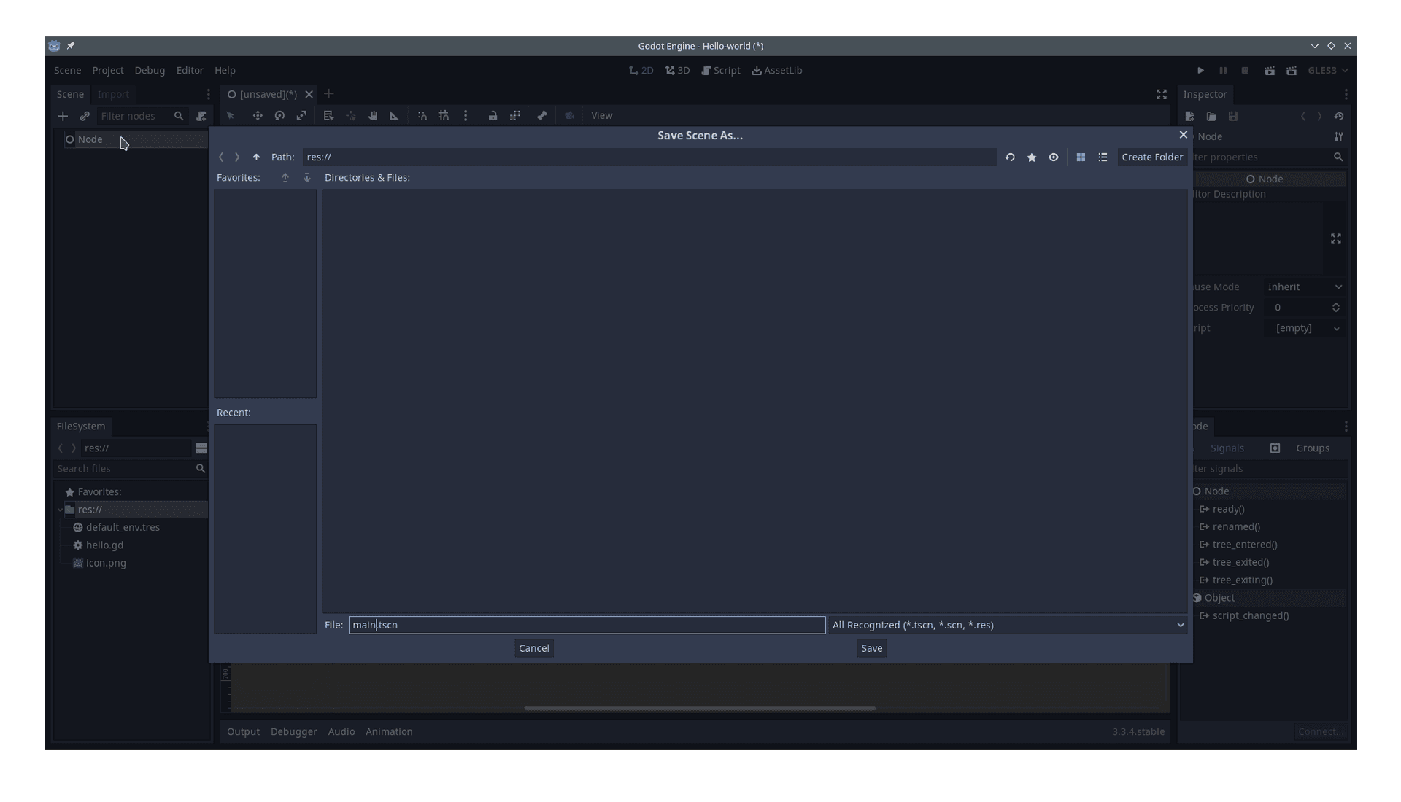Open the file type filter dropdown
The image size is (1401, 802).
tap(1006, 625)
